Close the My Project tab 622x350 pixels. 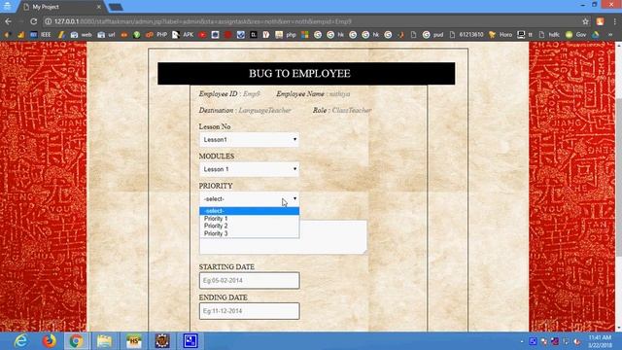(x=99, y=7)
